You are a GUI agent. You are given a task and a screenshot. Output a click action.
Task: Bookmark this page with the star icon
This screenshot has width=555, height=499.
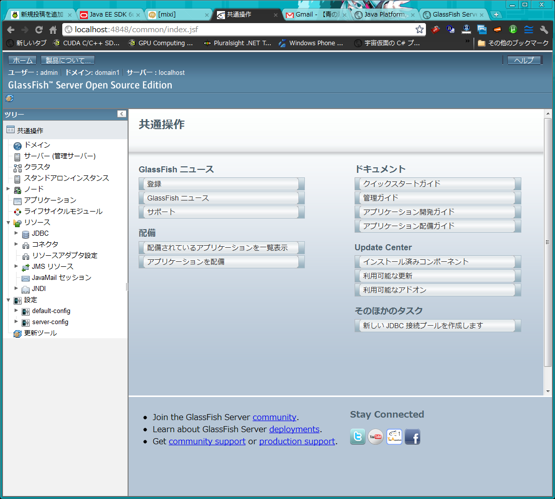(419, 30)
